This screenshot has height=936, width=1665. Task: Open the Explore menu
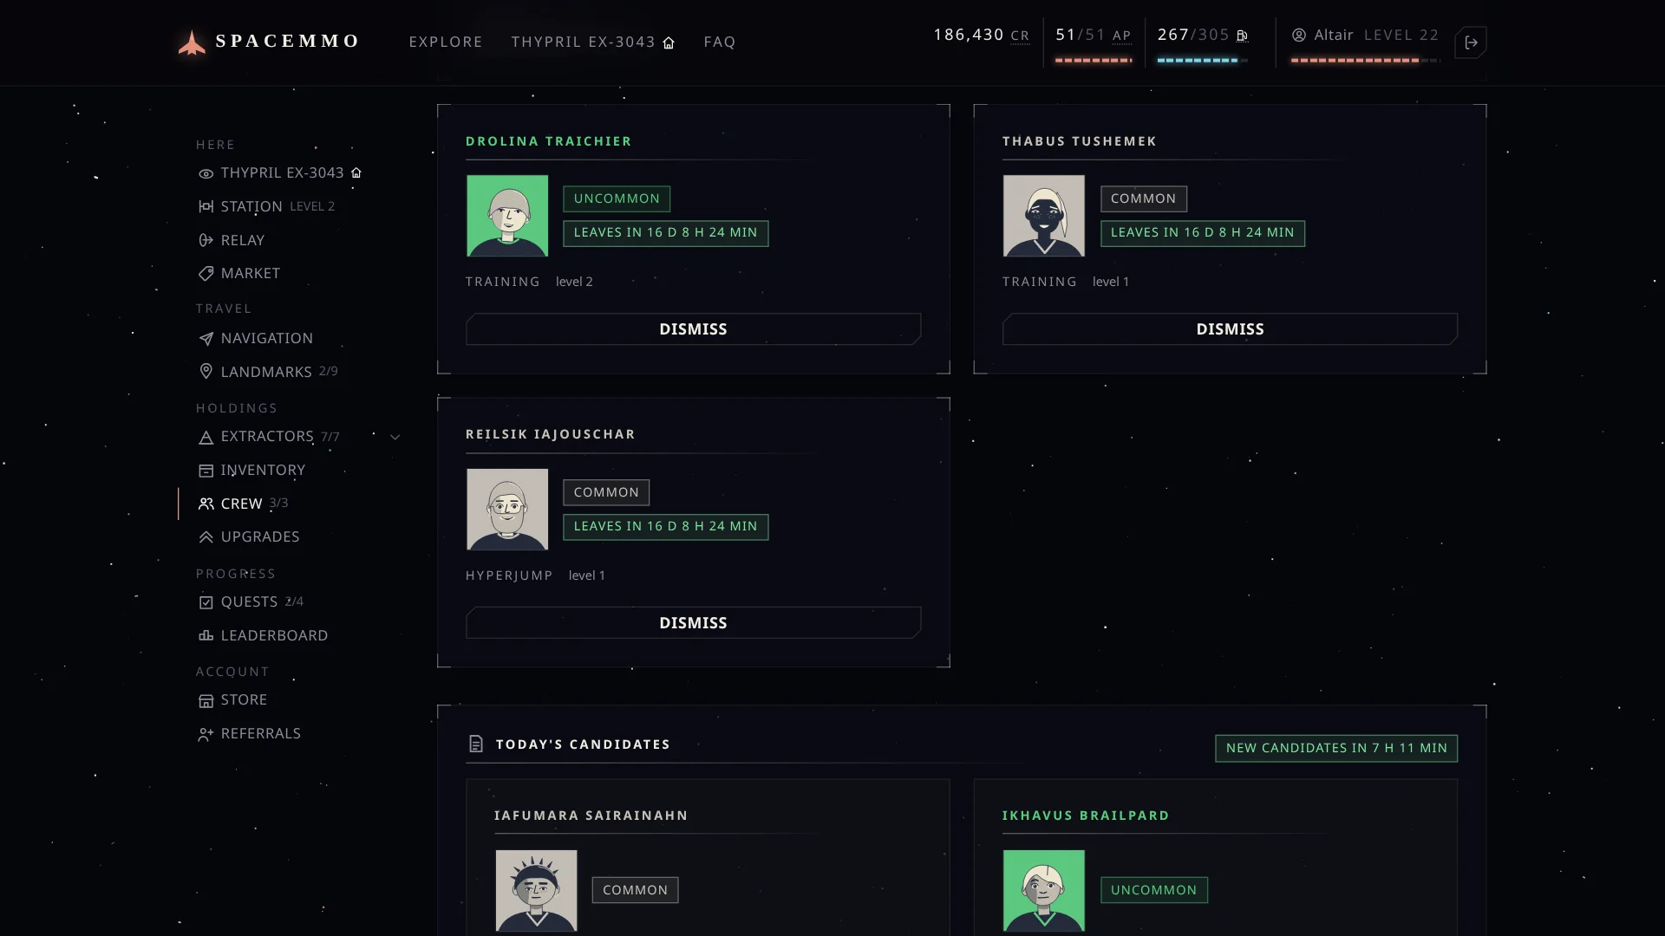click(x=446, y=42)
